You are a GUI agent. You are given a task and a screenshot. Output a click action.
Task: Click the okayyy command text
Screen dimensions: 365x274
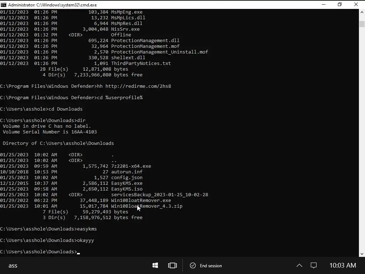[86, 240]
